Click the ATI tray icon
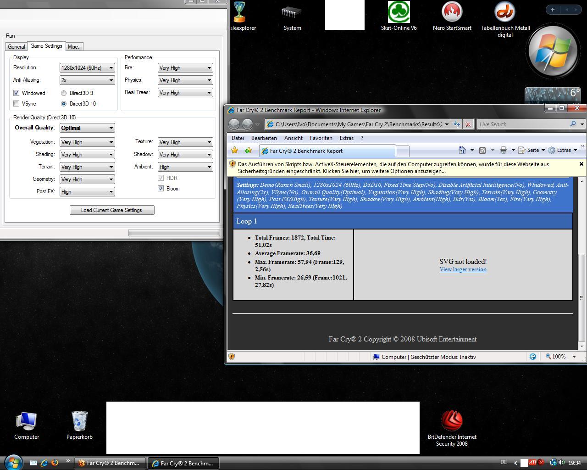Image resolution: width=587 pixels, height=470 pixels. (532, 463)
